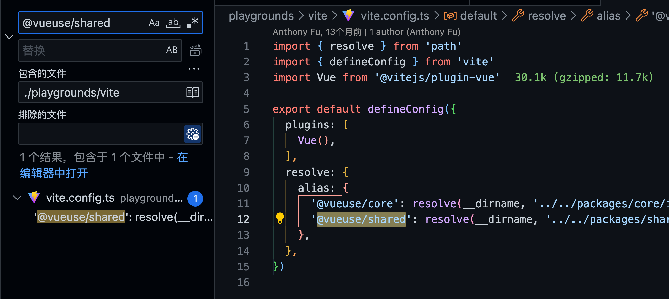669x299 pixels.
Task: Click alias symbol in the breadcrumb
Action: tap(609, 16)
